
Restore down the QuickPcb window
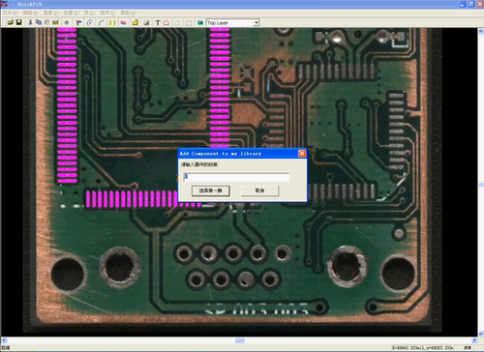471,4
